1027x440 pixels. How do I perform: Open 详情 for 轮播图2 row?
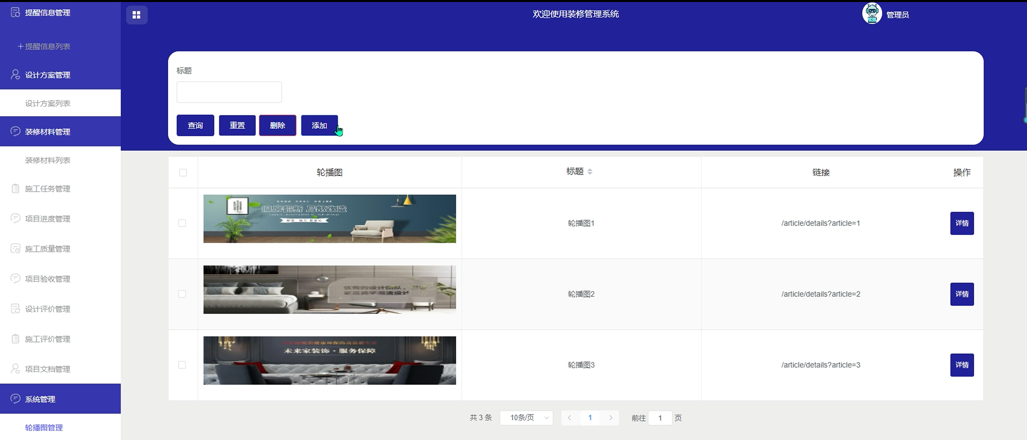961,294
